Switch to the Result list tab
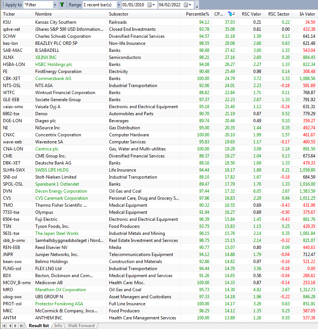The width and height of the screenshot is (318, 329). coord(39,326)
